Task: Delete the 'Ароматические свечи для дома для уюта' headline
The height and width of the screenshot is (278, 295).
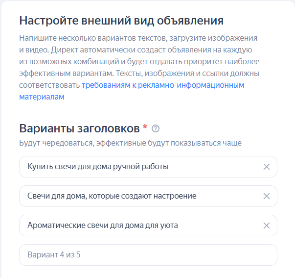Action: coord(267,226)
